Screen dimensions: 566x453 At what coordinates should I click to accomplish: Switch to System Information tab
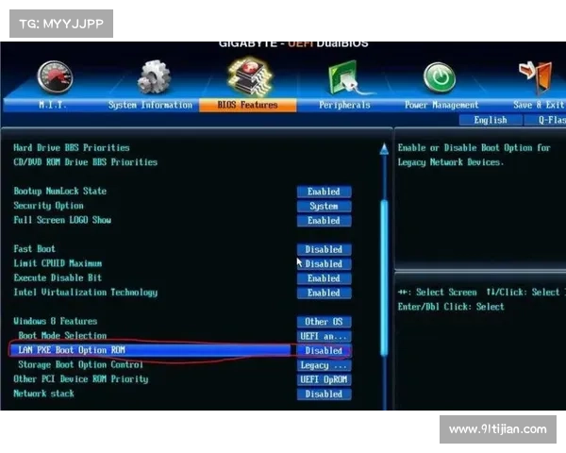[150, 105]
